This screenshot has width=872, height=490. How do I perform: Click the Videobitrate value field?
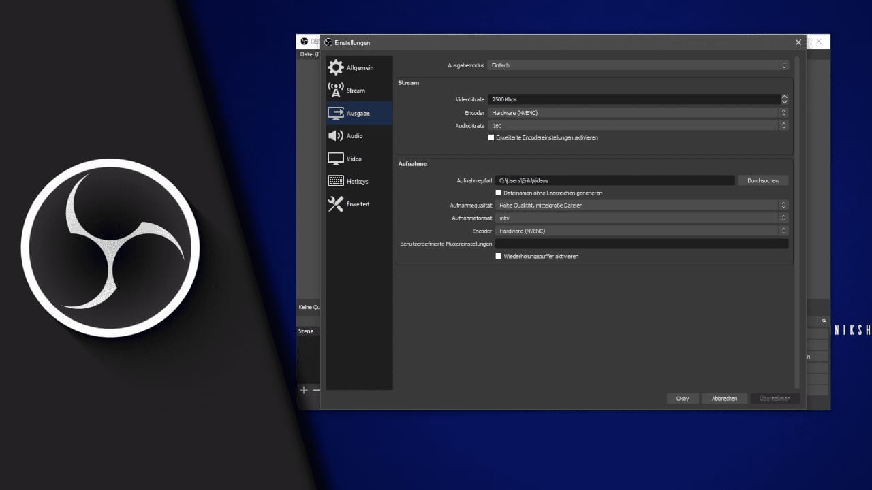point(634,99)
